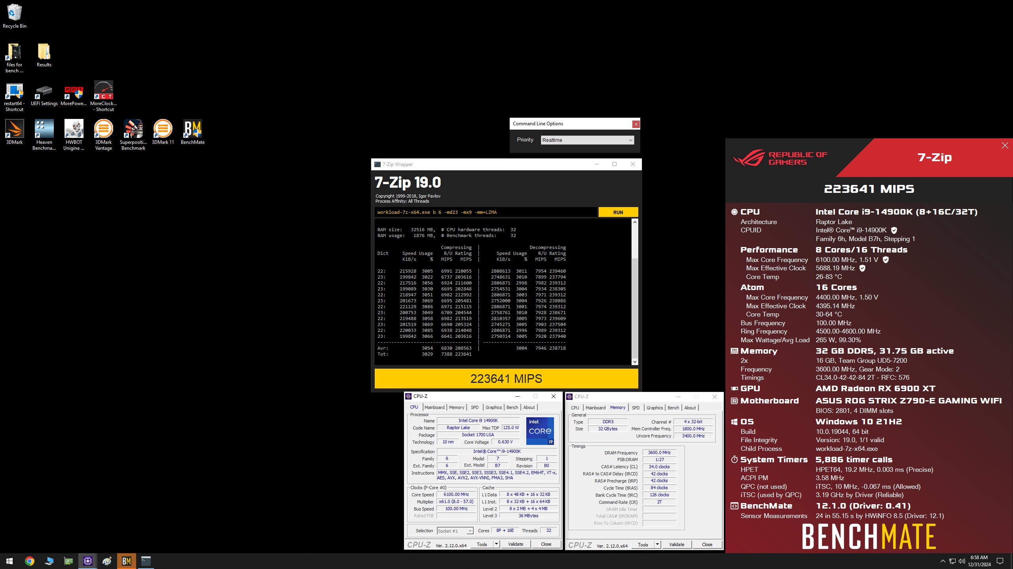Click Tools button in left CPU-Z
Screen dimensions: 1013x569
tap(482, 544)
